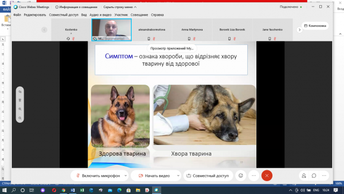Open the Совещание menu
Screen dimensions: 344x194
click(x=139, y=15)
